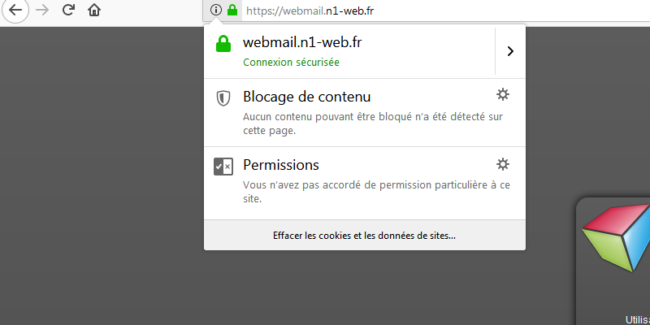
Task: Click the Connexion sécurisée status text
Action: click(291, 62)
